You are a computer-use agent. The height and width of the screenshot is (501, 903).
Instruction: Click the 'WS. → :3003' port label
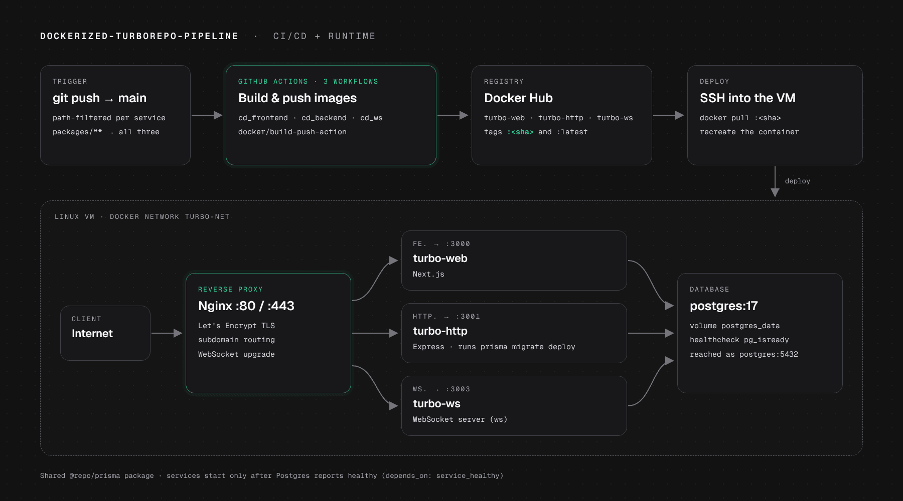[x=441, y=389]
